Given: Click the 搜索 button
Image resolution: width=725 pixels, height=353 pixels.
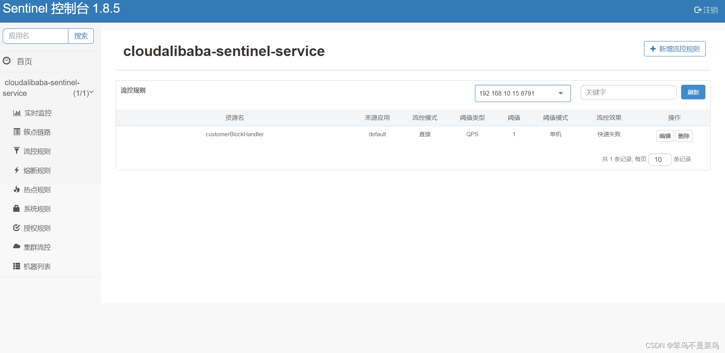Looking at the screenshot, I should (81, 36).
